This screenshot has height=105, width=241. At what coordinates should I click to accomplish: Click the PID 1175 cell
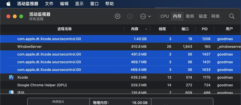coord(206,77)
